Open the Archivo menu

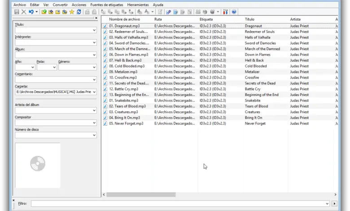[x=20, y=4]
